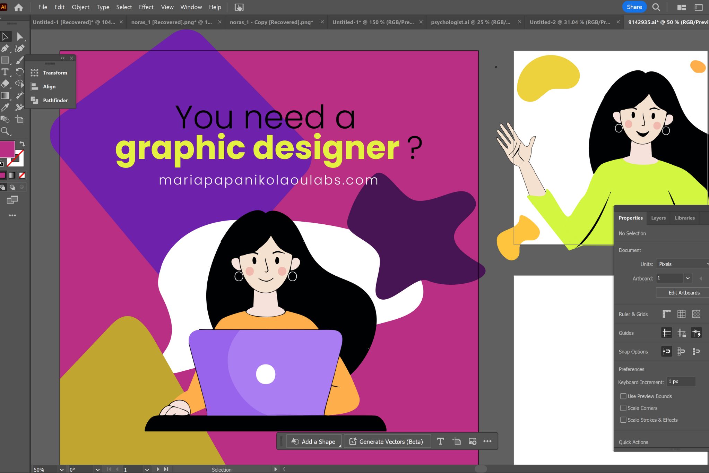Screen dimensions: 709x473
Task: Toggle Scale Strokes & Effects checkbox
Action: point(623,420)
